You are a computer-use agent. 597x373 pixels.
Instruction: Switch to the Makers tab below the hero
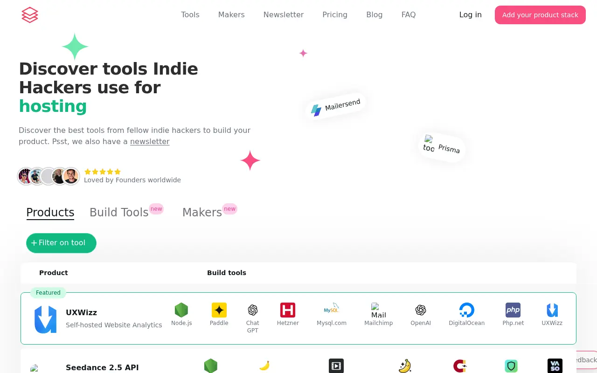[x=202, y=213]
